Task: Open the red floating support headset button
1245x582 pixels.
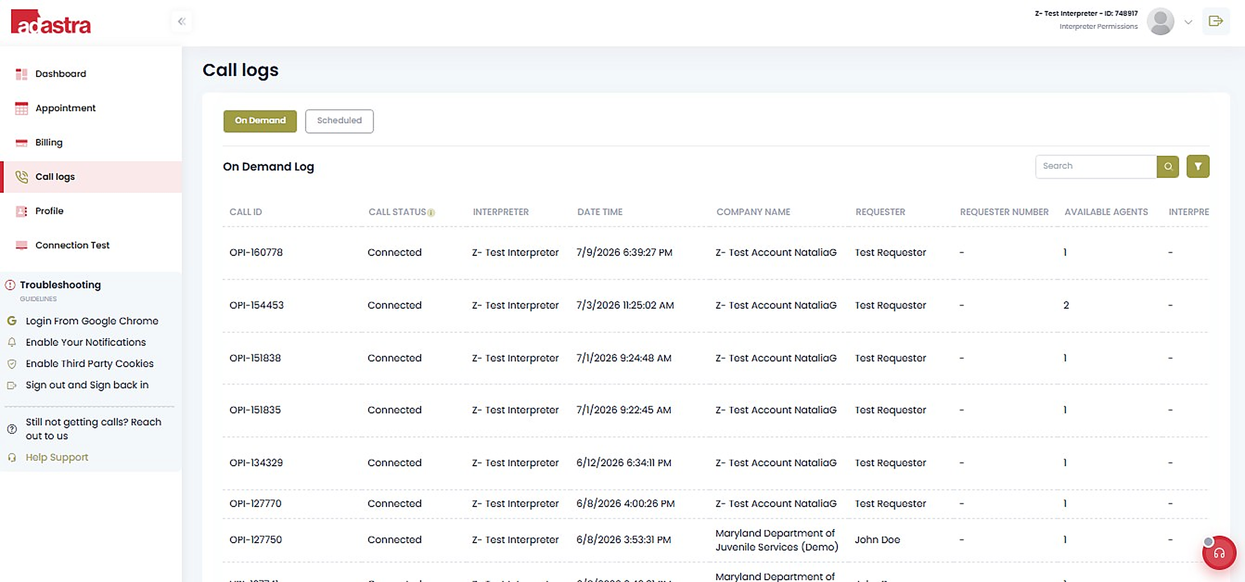Action: tap(1219, 553)
